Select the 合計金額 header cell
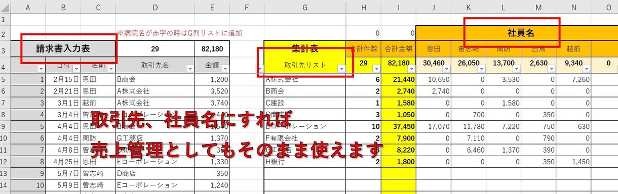This screenshot has height=194, width=618. click(x=398, y=49)
